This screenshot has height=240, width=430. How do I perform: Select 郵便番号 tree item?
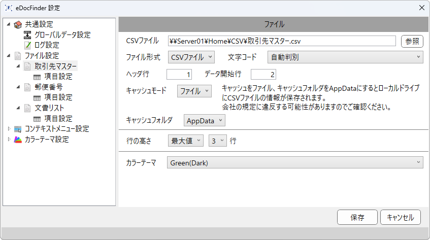(x=49, y=87)
